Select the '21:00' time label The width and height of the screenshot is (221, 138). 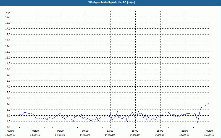point(185,131)
